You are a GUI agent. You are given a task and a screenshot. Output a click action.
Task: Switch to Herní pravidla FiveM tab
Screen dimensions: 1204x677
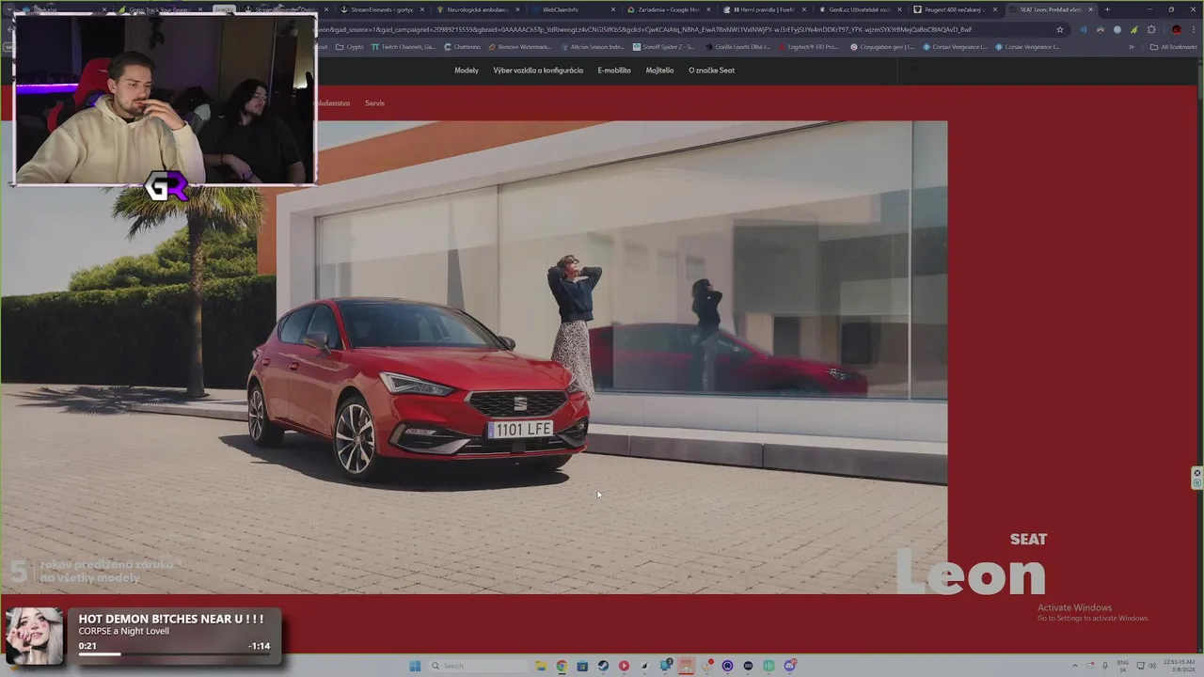pyautogui.click(x=765, y=9)
